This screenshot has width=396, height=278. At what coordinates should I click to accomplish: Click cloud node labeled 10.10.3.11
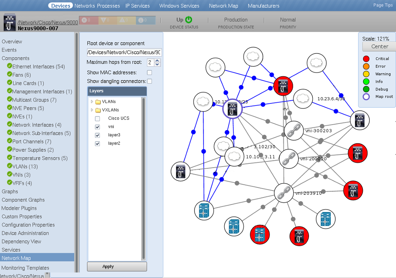pos(234,156)
